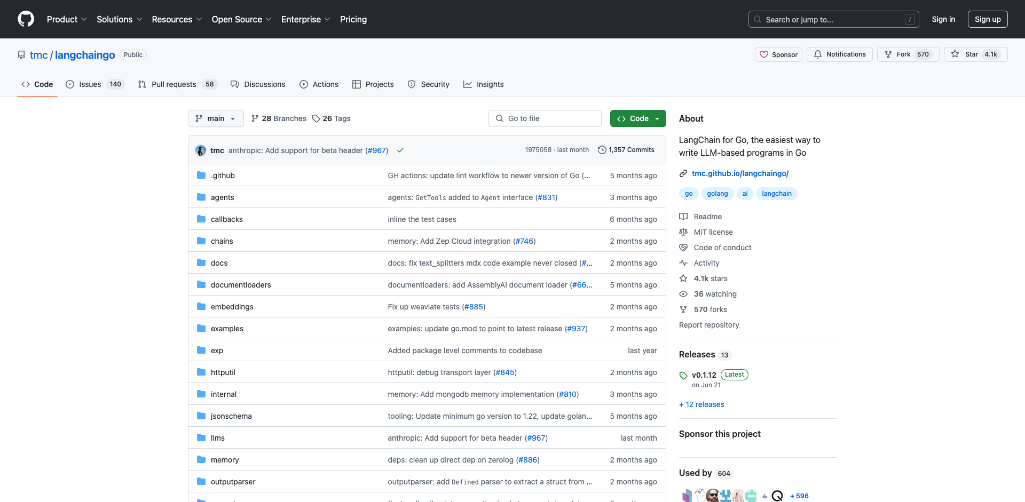Click Report repository link
The image size is (1025, 502).
(x=709, y=325)
